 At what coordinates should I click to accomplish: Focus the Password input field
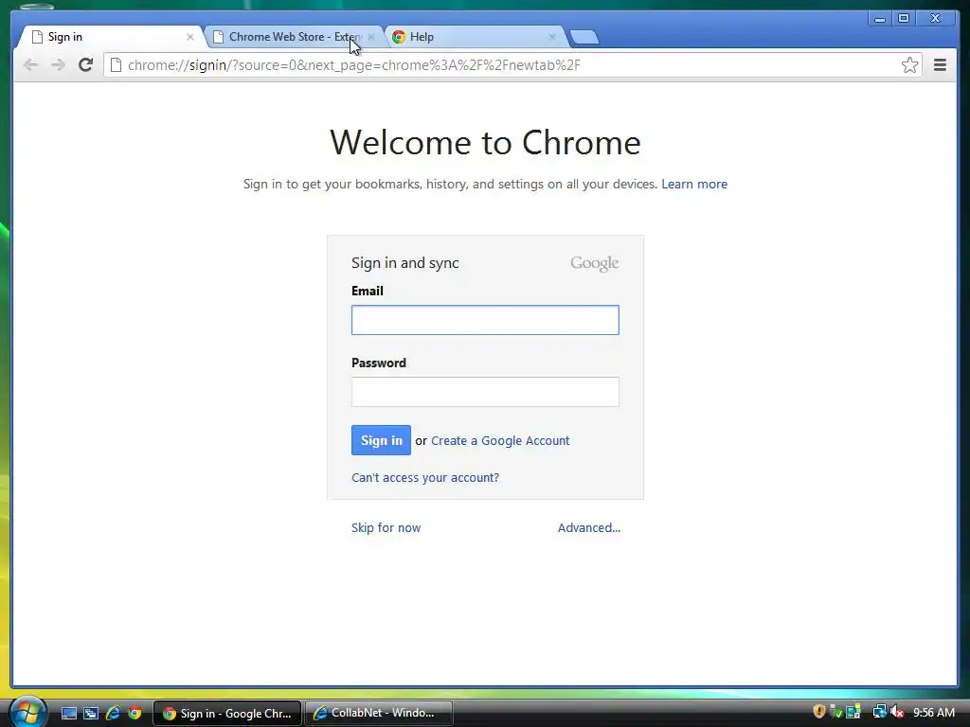tap(485, 392)
